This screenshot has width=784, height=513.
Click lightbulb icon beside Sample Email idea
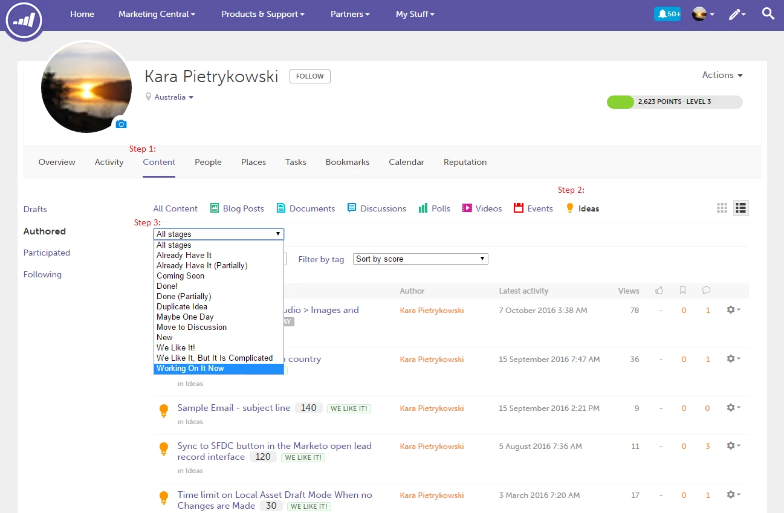pyautogui.click(x=163, y=411)
